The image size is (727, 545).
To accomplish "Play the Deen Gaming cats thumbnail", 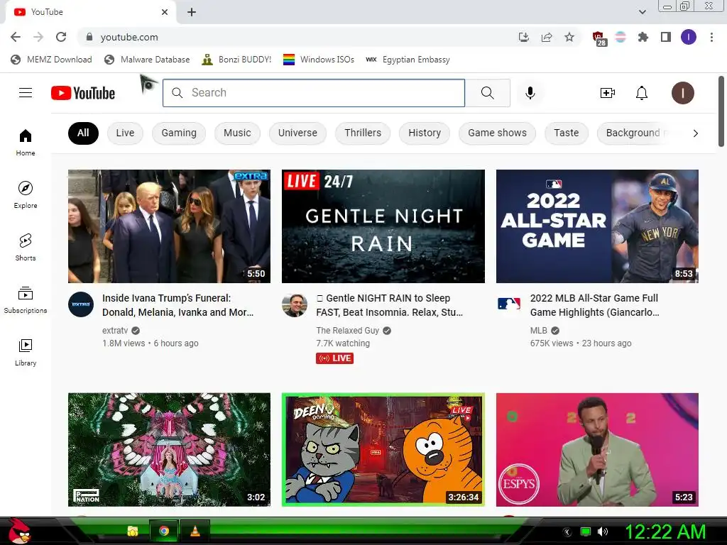I will pyautogui.click(x=383, y=449).
